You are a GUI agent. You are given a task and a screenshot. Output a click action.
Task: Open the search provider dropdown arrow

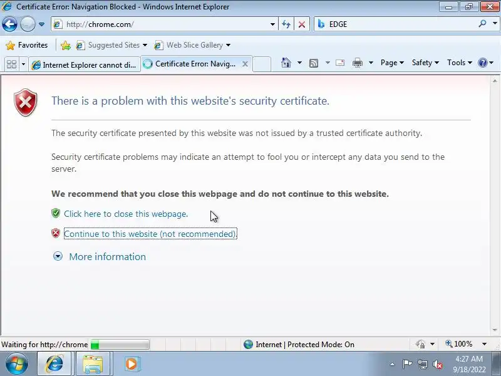coord(495,24)
